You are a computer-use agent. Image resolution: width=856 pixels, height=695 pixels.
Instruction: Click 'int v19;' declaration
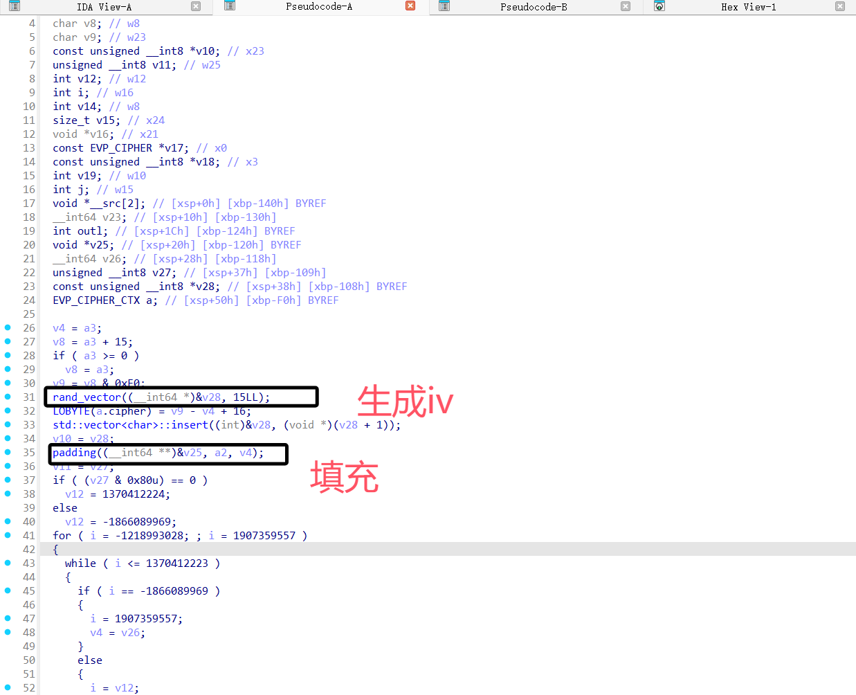[78, 176]
